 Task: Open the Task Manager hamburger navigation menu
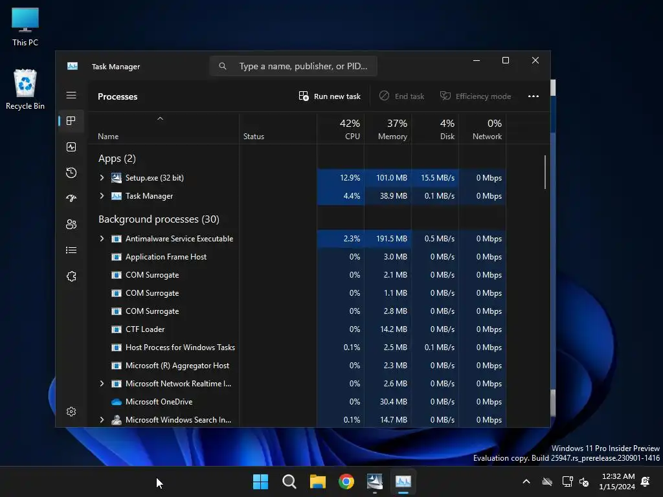71,96
